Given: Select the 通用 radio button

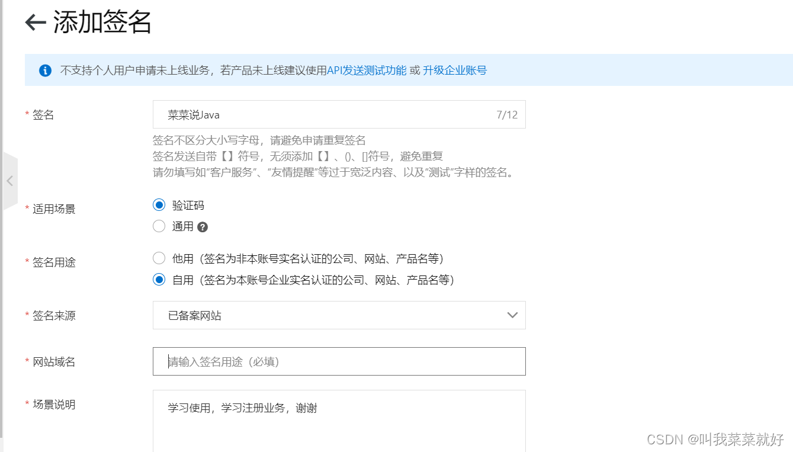Looking at the screenshot, I should 159,226.
